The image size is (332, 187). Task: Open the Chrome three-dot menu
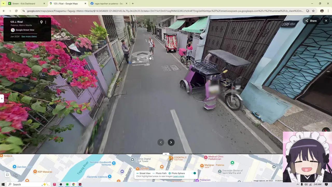tap(328, 11)
